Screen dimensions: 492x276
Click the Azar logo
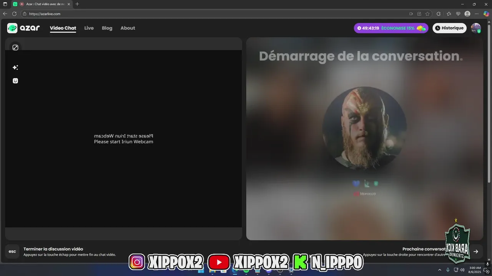[23, 28]
